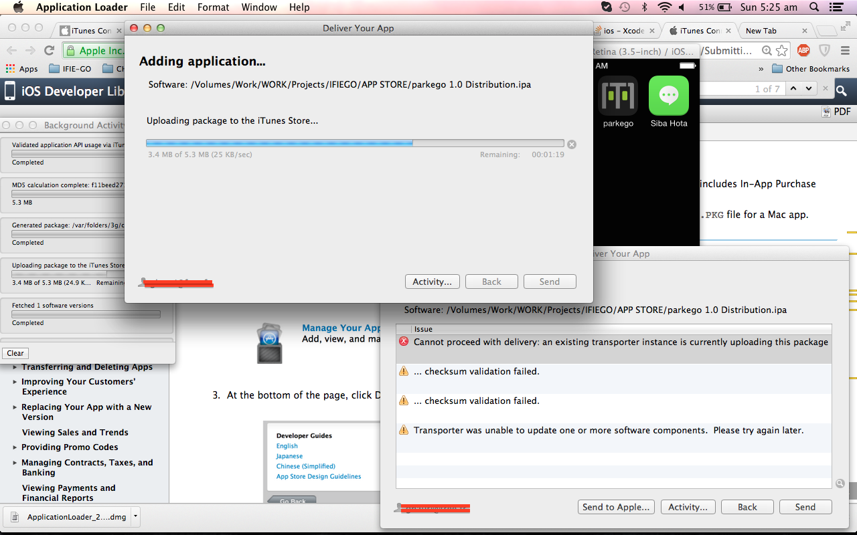Open Apps bookmarks shortcut

click(21, 69)
